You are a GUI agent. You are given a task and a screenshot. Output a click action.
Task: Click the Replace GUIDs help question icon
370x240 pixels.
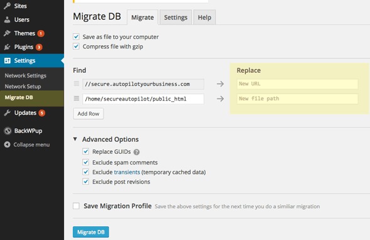(x=136, y=152)
